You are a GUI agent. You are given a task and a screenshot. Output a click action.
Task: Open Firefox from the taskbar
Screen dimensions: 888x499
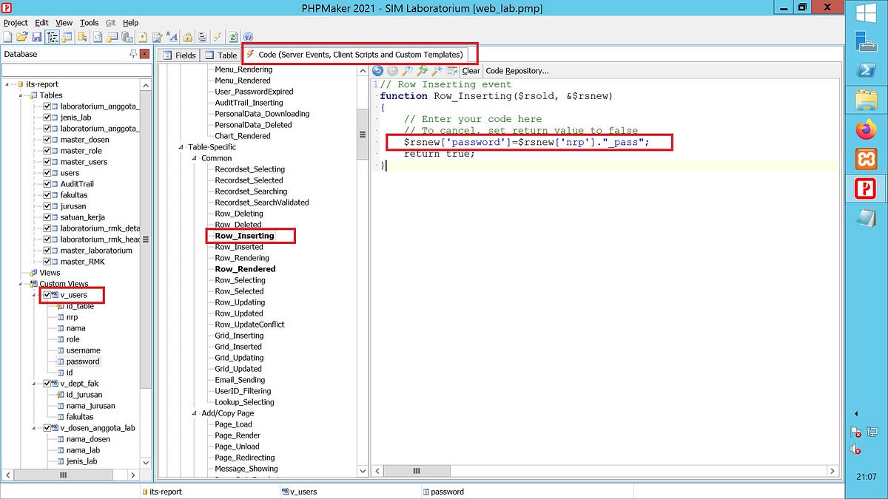(866, 130)
